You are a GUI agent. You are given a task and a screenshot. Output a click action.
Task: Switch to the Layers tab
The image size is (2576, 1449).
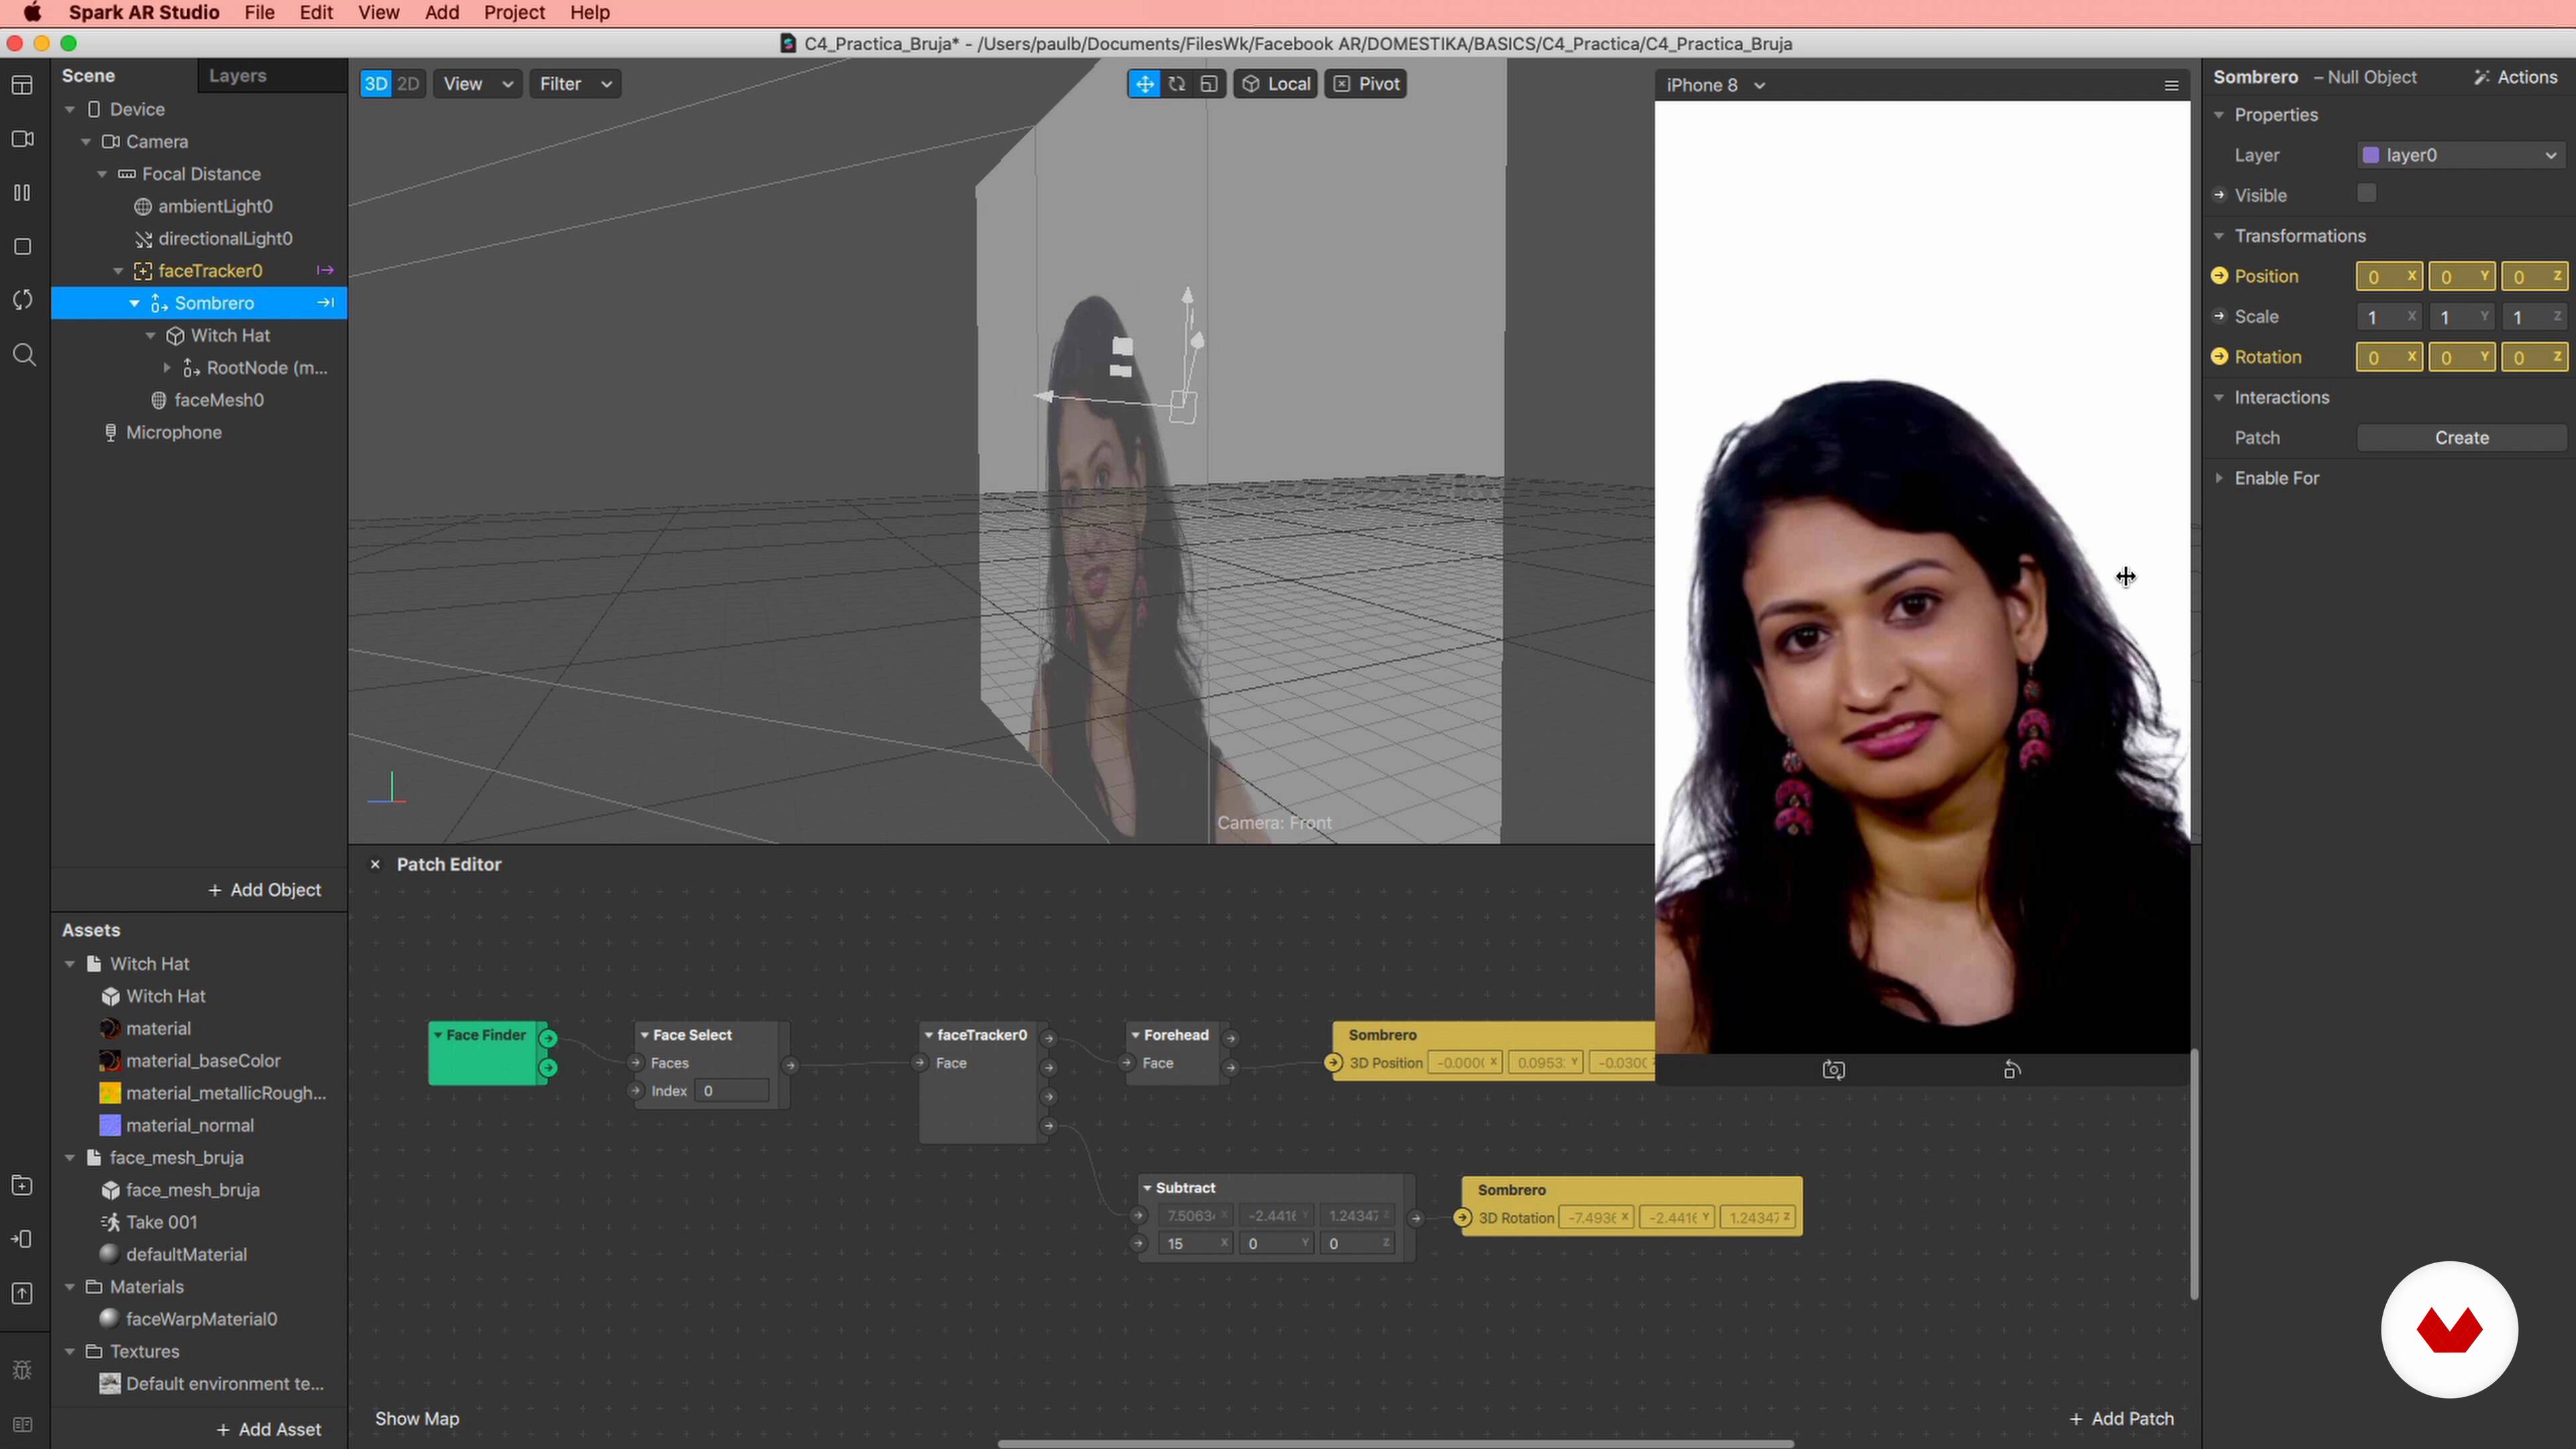[237, 76]
